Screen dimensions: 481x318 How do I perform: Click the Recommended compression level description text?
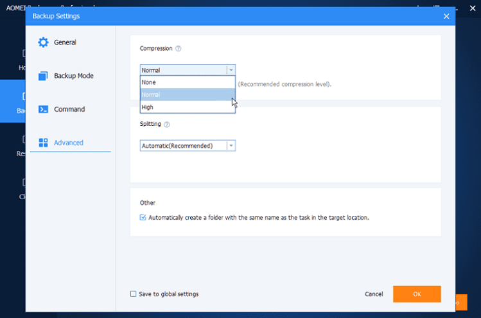(284, 84)
